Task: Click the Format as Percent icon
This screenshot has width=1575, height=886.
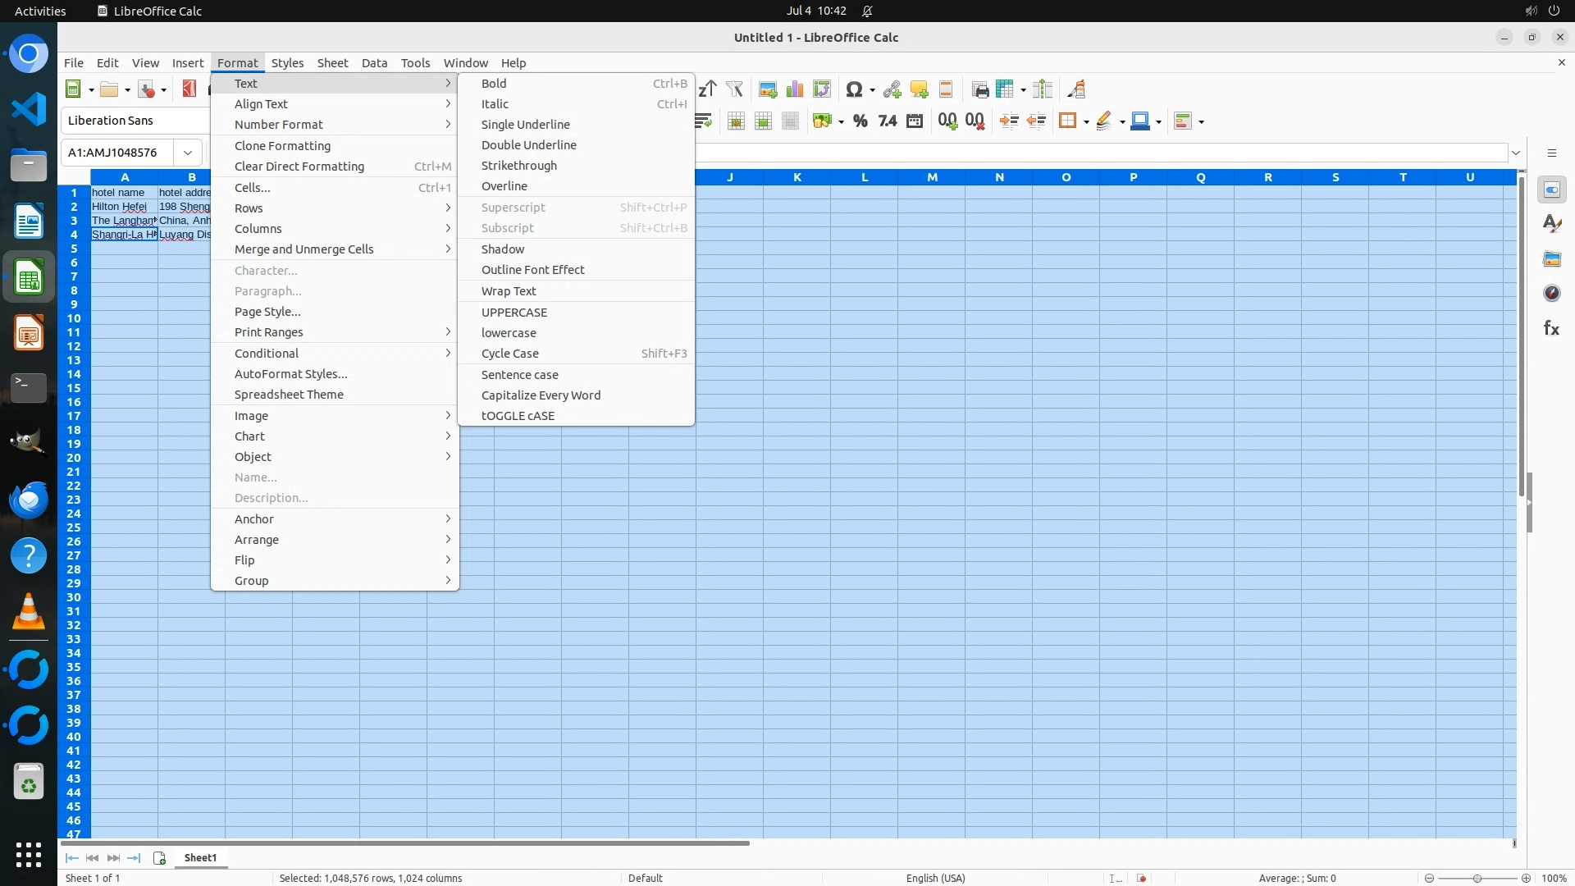Action: tap(860, 121)
